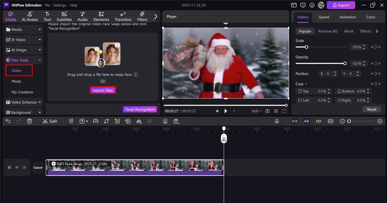The image size is (387, 203).
Task: Click the Split scissors tool
Action: click(x=49, y=121)
